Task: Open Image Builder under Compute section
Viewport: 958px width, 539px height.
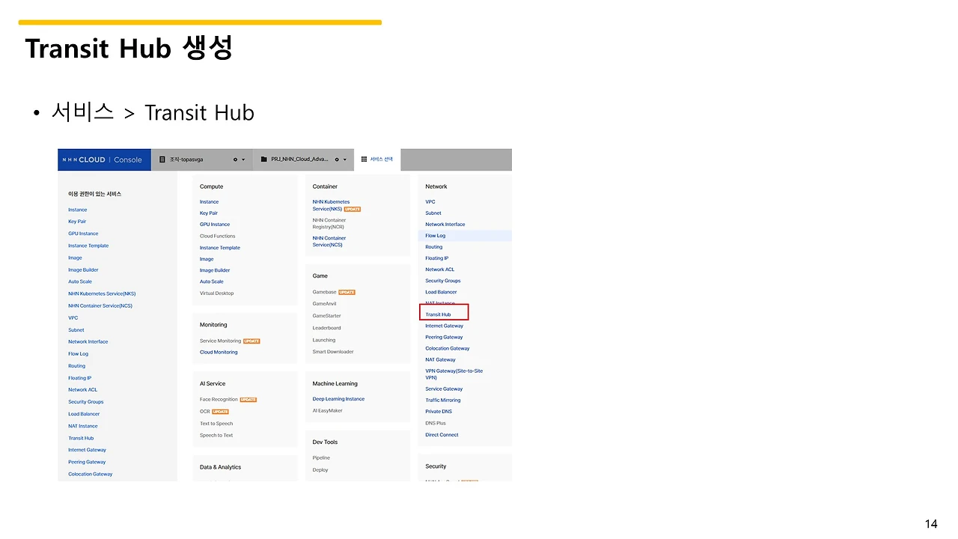Action: (x=215, y=270)
